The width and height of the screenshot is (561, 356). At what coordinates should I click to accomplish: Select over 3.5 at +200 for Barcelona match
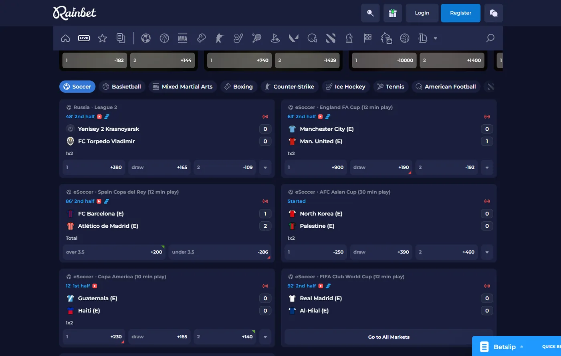[114, 252]
